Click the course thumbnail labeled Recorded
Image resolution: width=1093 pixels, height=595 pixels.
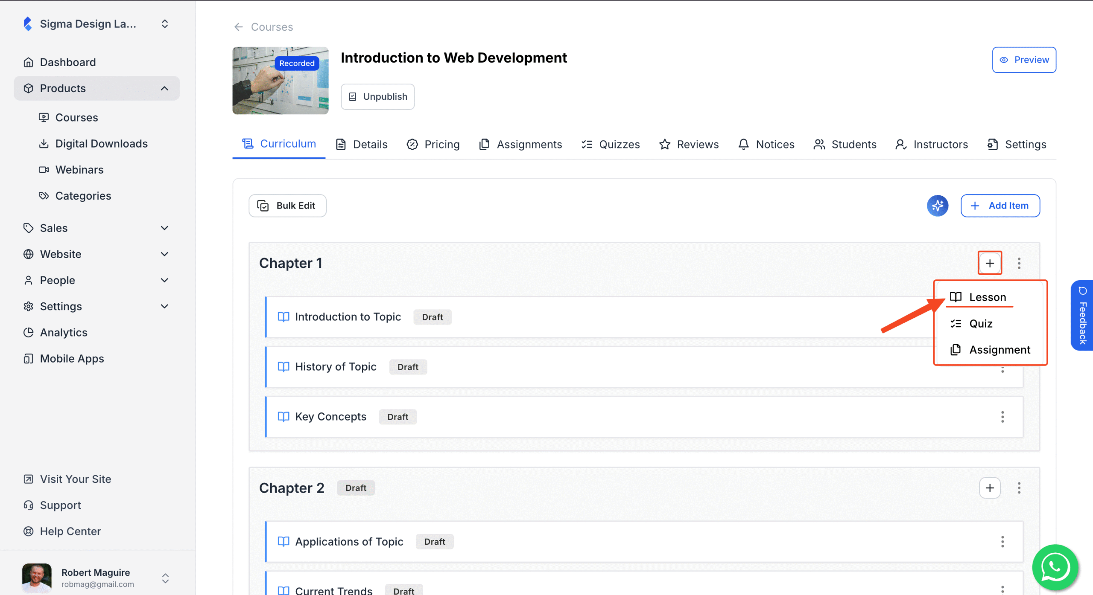pyautogui.click(x=280, y=80)
